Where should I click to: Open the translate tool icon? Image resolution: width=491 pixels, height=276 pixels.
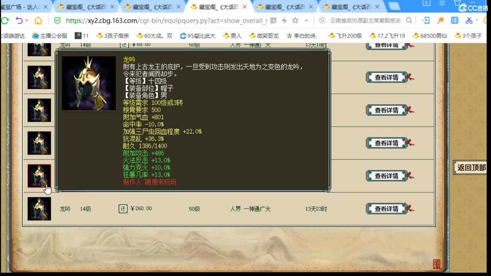455,20
